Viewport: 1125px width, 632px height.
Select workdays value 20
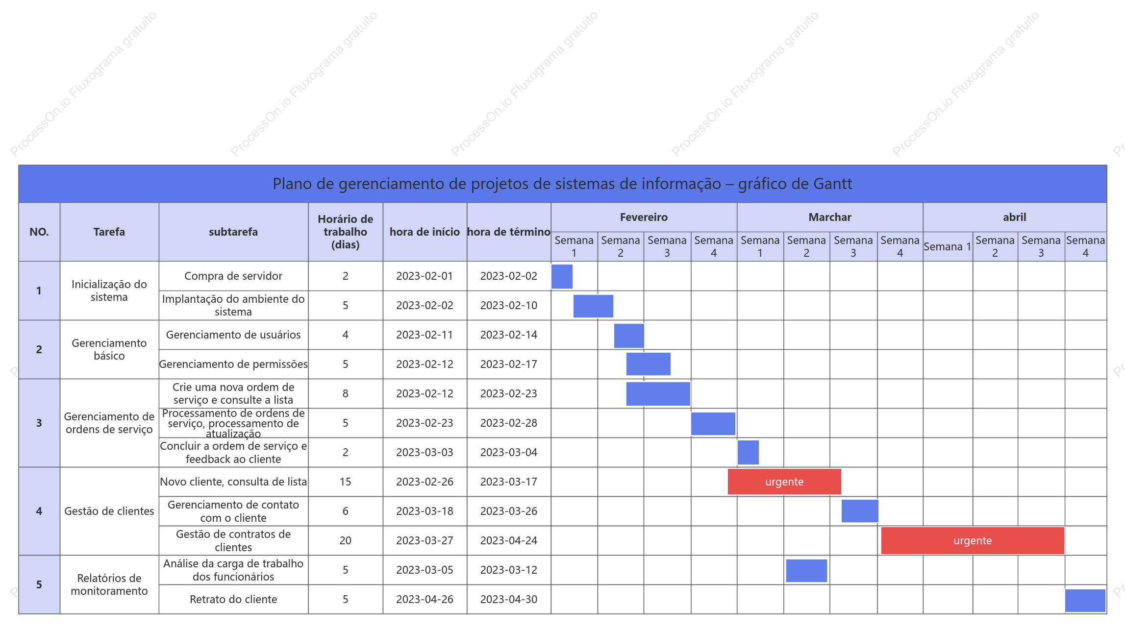(346, 540)
